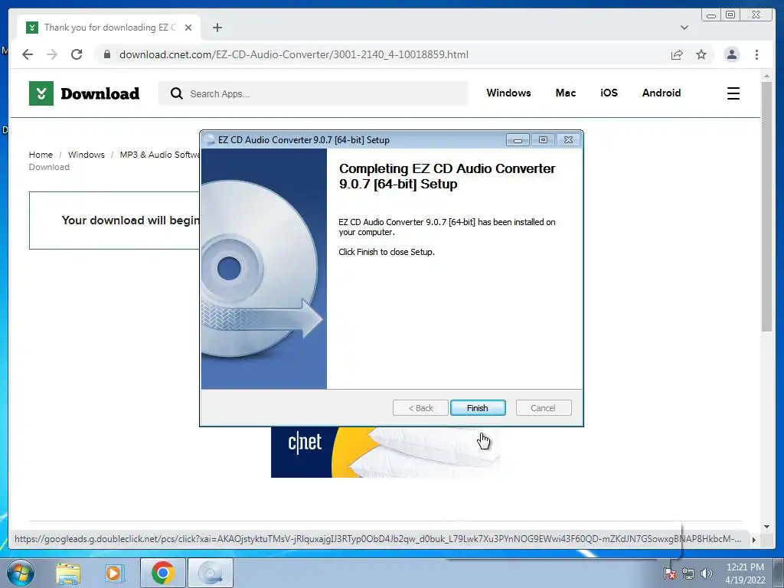Open the Chrome profile avatar menu
The height and width of the screenshot is (588, 784).
(x=731, y=54)
